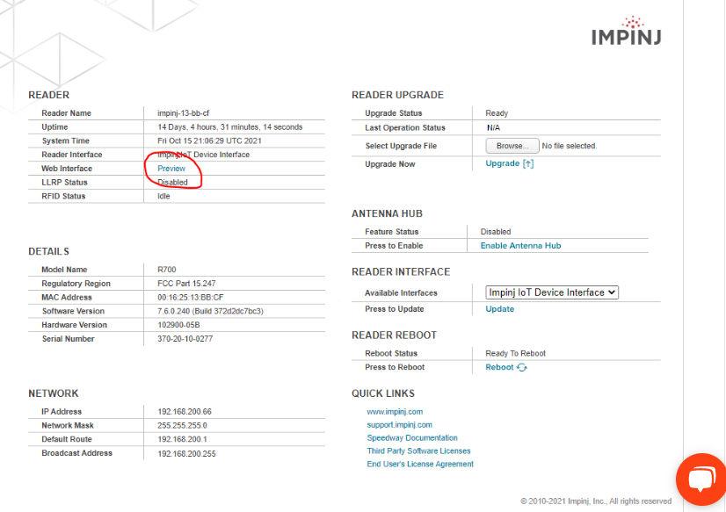Click Update under Reader Interface
The width and height of the screenshot is (726, 512).
[x=499, y=309]
